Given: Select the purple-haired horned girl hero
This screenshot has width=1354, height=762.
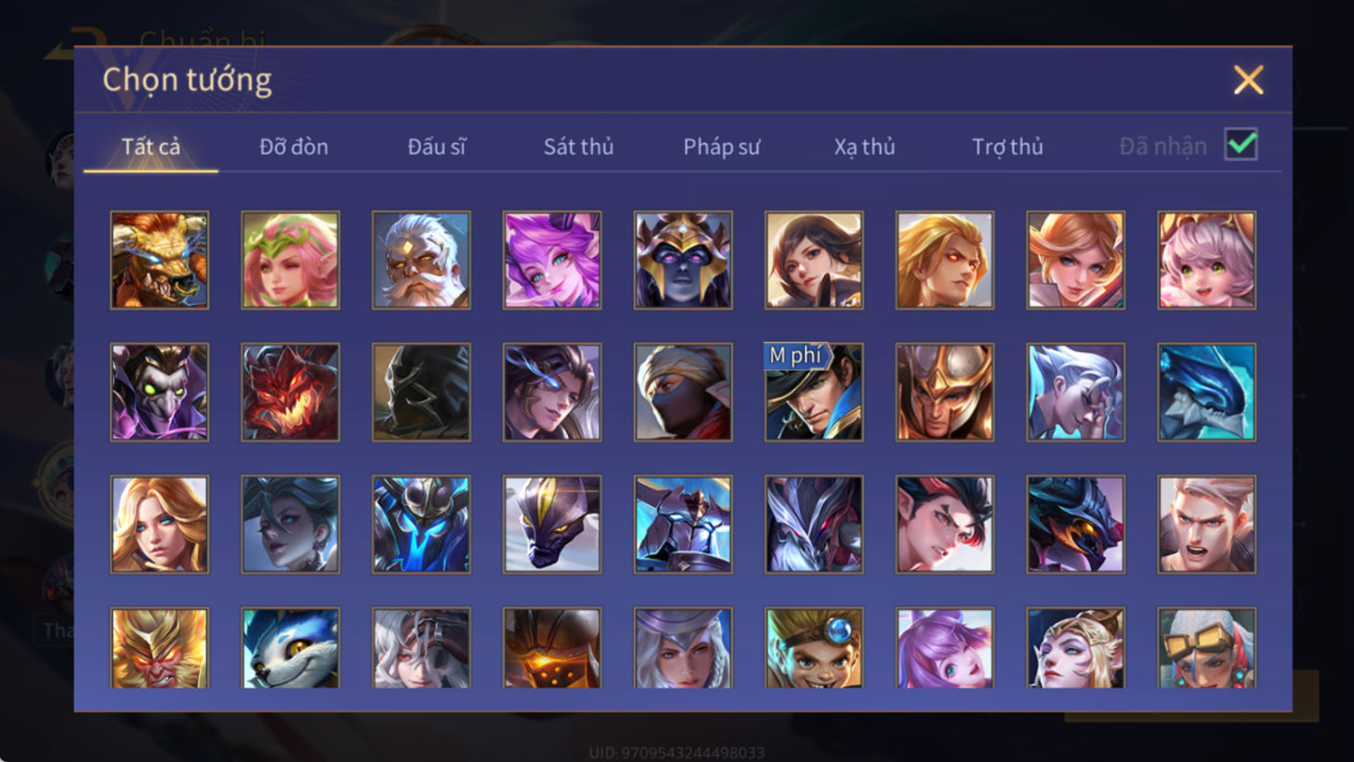Looking at the screenshot, I should coord(552,260).
